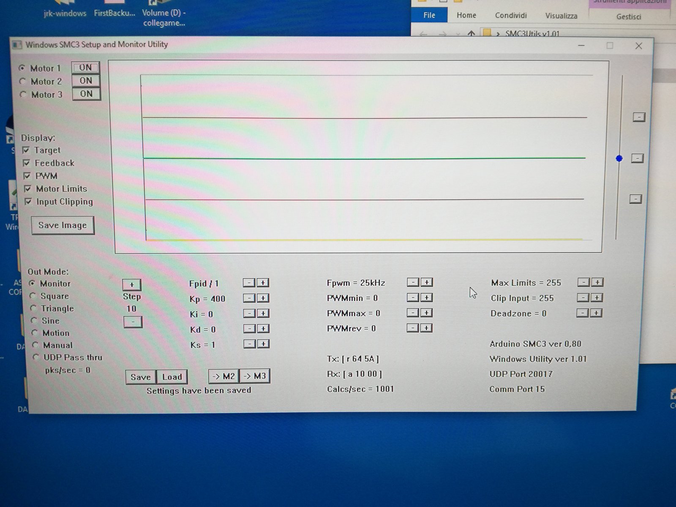Select Sine out mode

click(34, 321)
